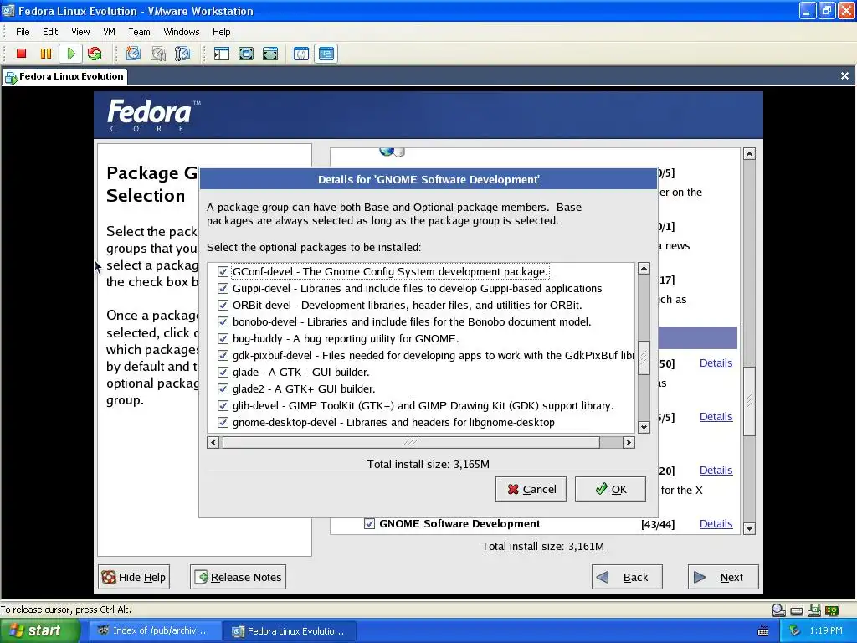Viewport: 857px width, 643px height.
Task: Uncheck the glade2 package checkbox
Action: click(223, 389)
